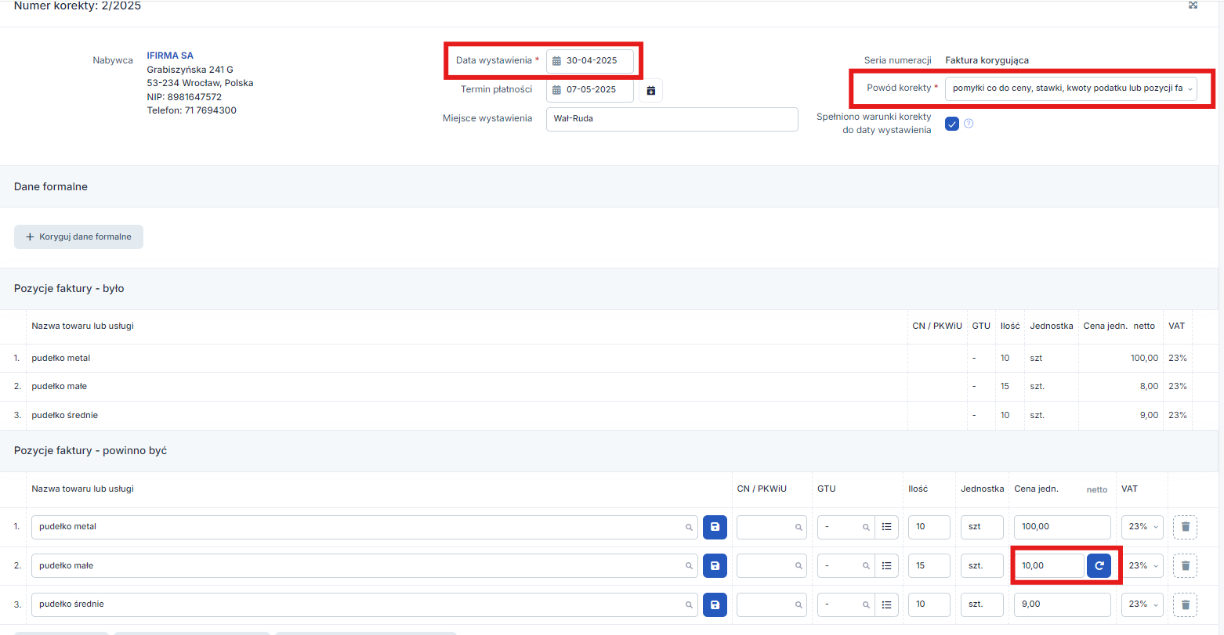Click unit field szt. for pudełko średnie
Screen dimensions: 1224x635
pos(982,604)
